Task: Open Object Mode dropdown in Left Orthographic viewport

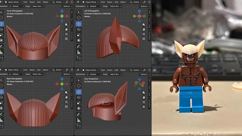Action: click(90, 2)
